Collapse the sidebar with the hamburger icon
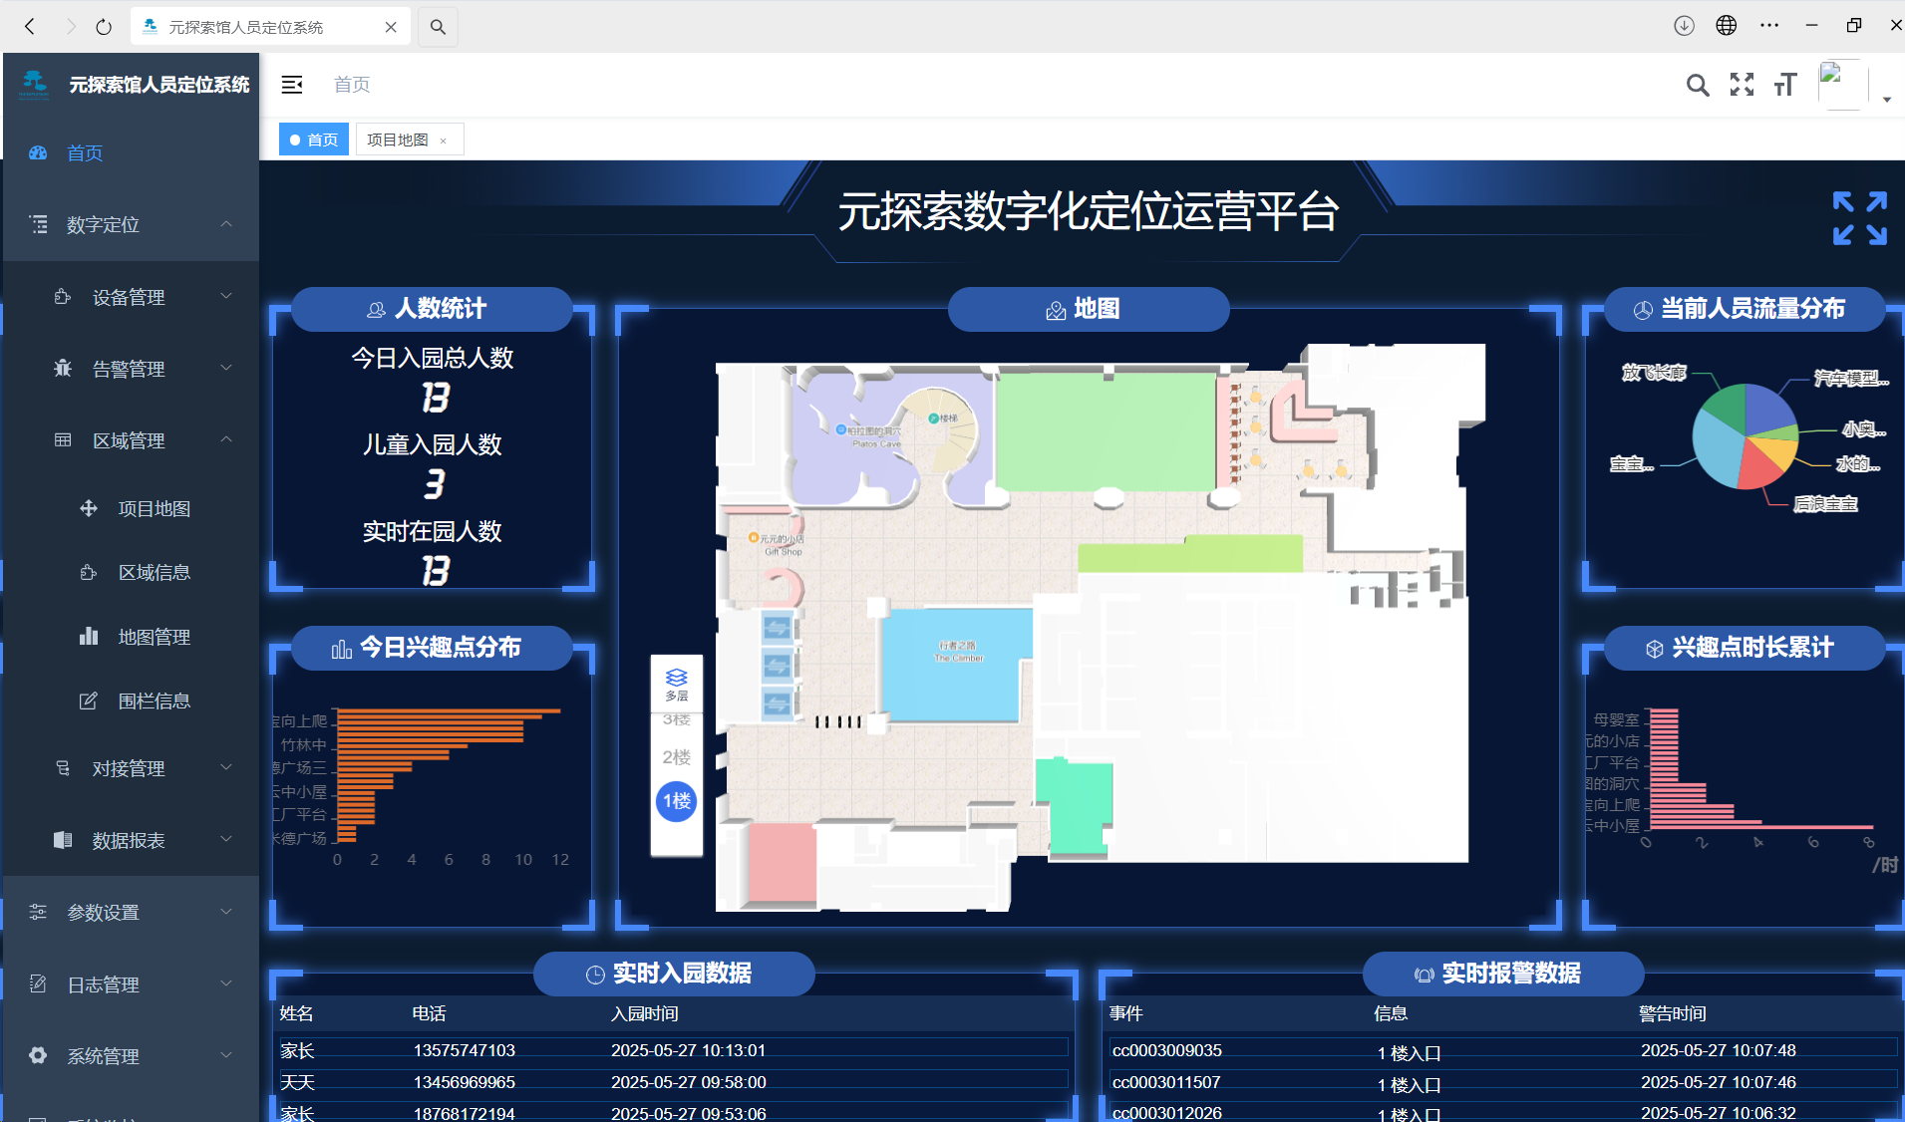 coord(292,85)
